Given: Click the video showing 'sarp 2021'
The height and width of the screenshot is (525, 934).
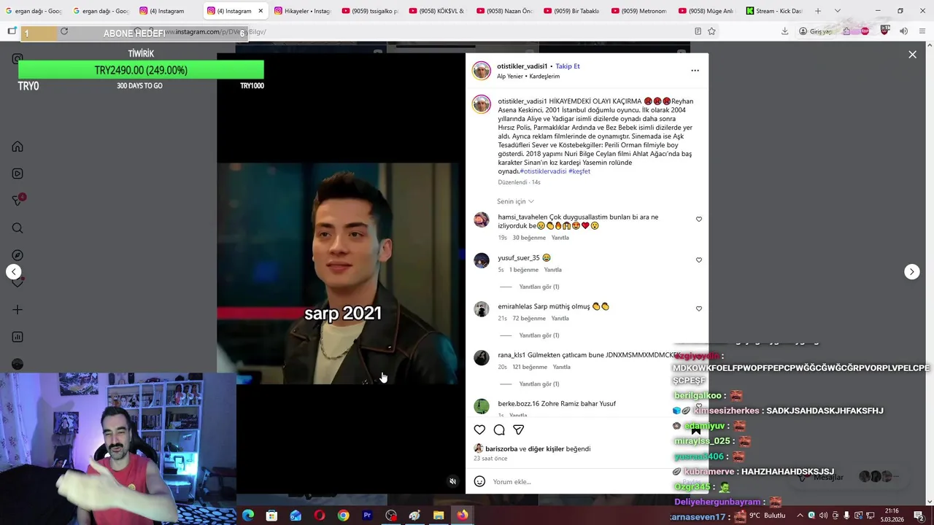Looking at the screenshot, I should point(341,273).
